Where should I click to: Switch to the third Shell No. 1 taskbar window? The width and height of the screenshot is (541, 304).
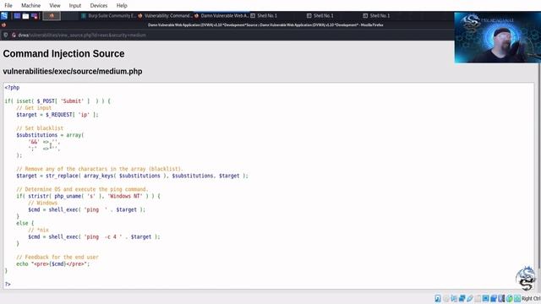click(376, 15)
